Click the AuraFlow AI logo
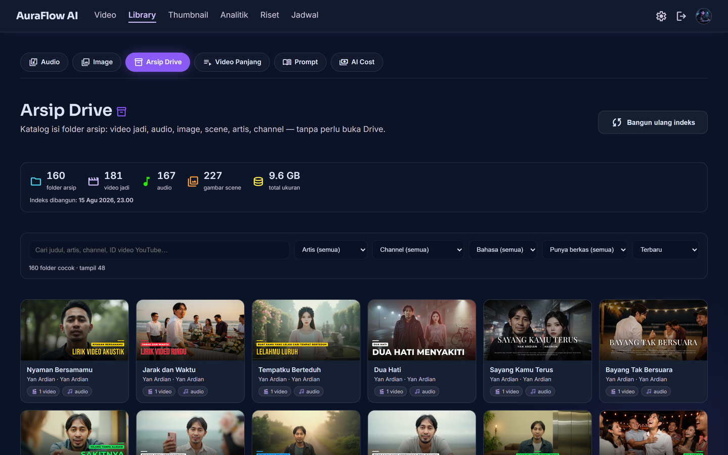The height and width of the screenshot is (455, 728). coord(47,16)
